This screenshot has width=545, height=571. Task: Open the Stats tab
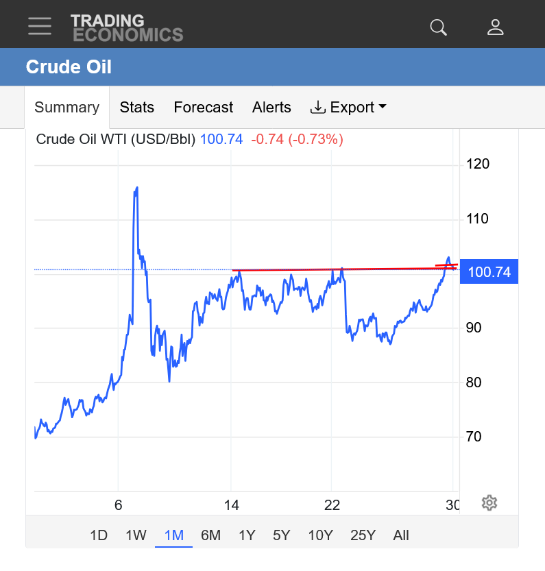click(136, 108)
